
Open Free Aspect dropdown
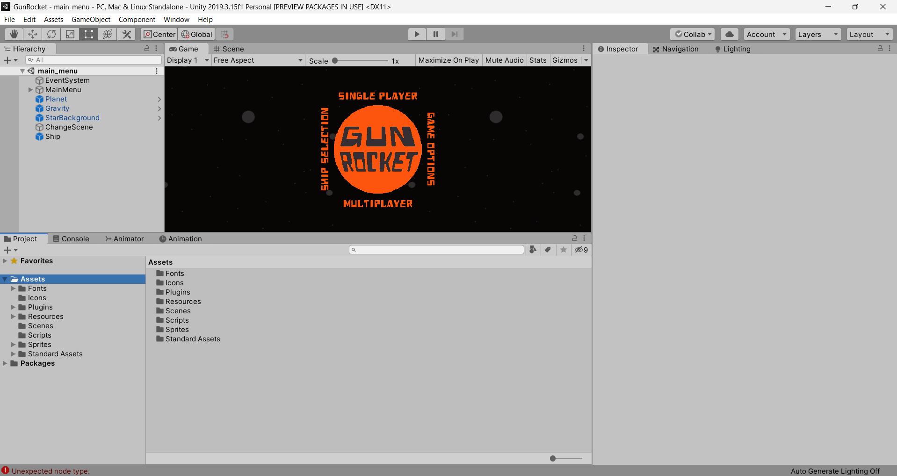click(x=258, y=60)
